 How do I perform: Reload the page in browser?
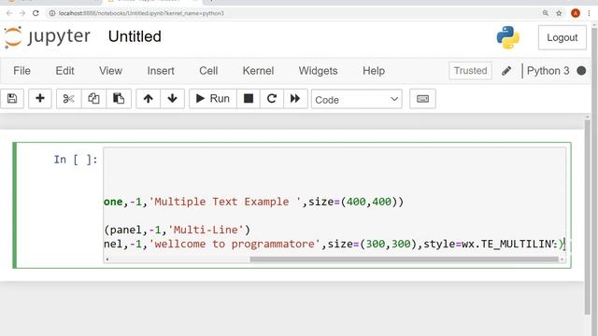(36, 13)
